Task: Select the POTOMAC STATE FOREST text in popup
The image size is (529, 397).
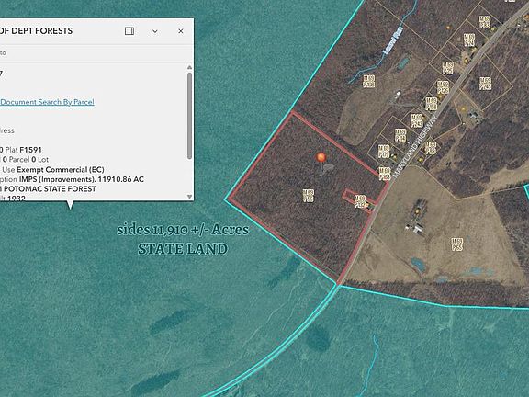Action: [50, 189]
